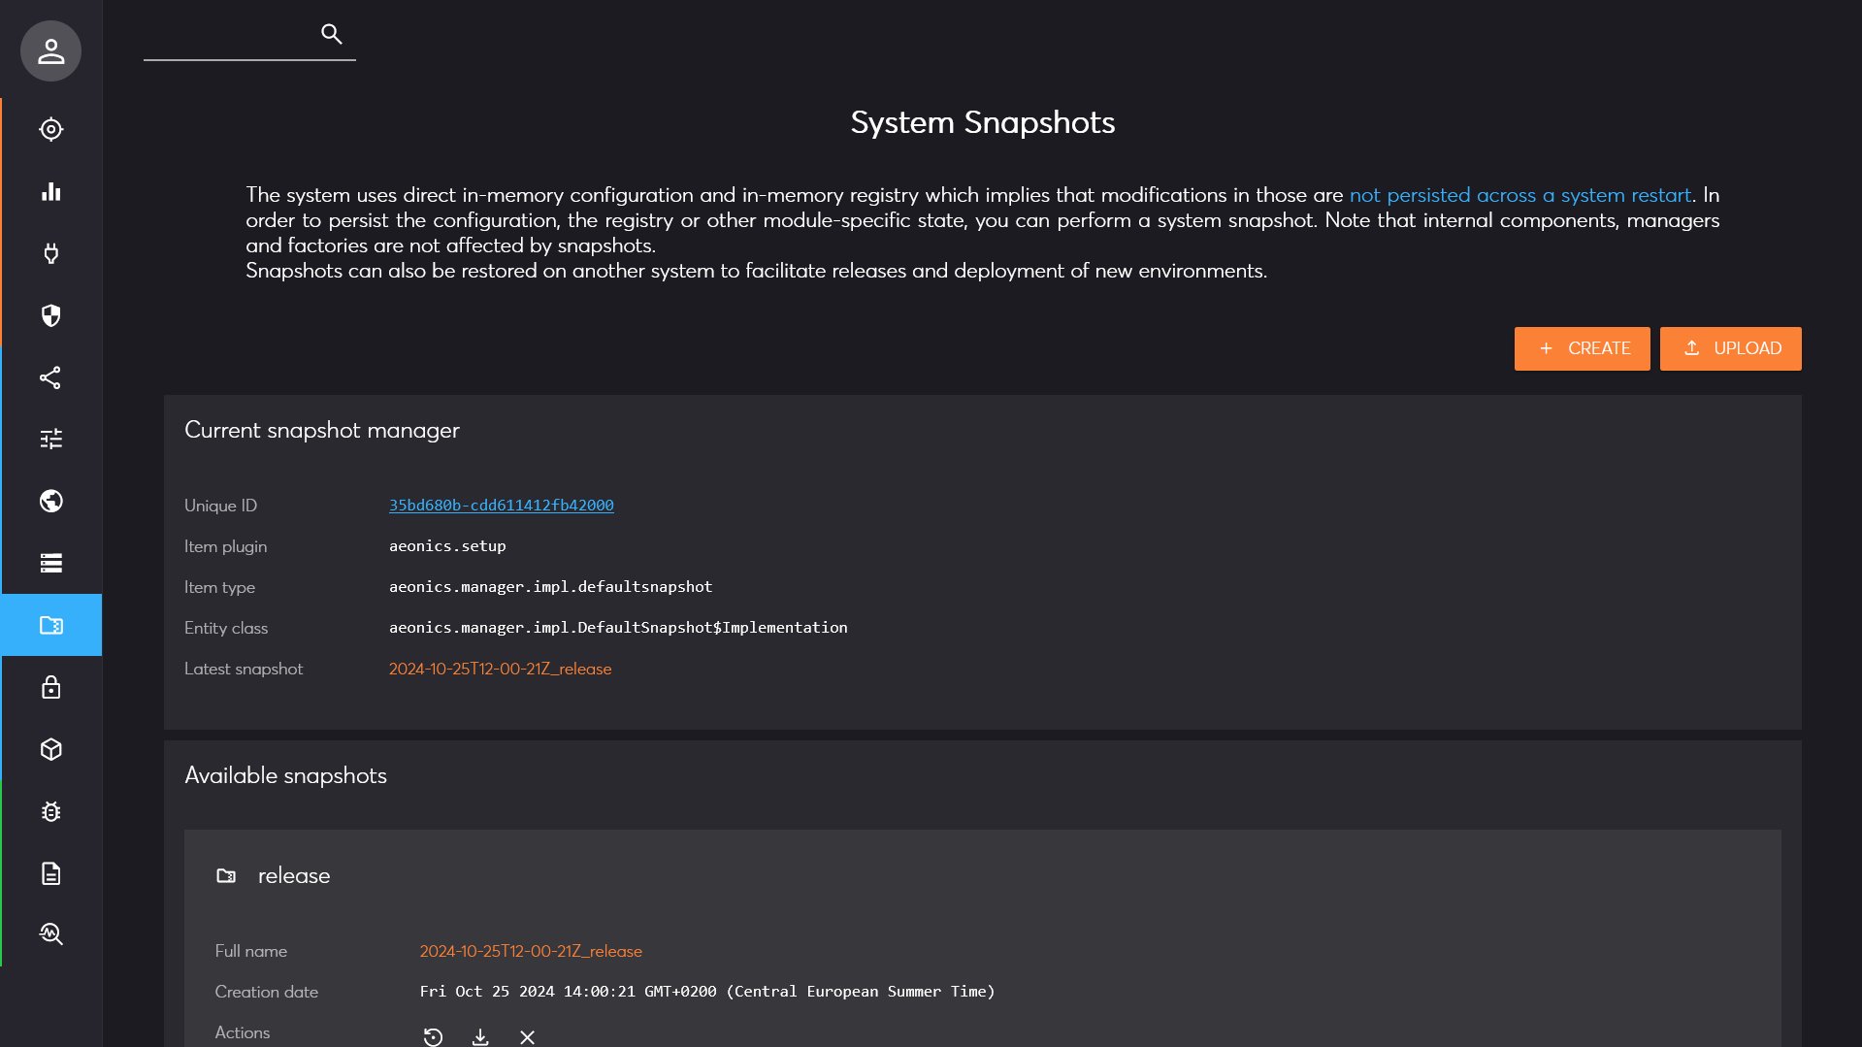
Task: Restore the release snapshot using the rotate icon
Action: point(433,1036)
